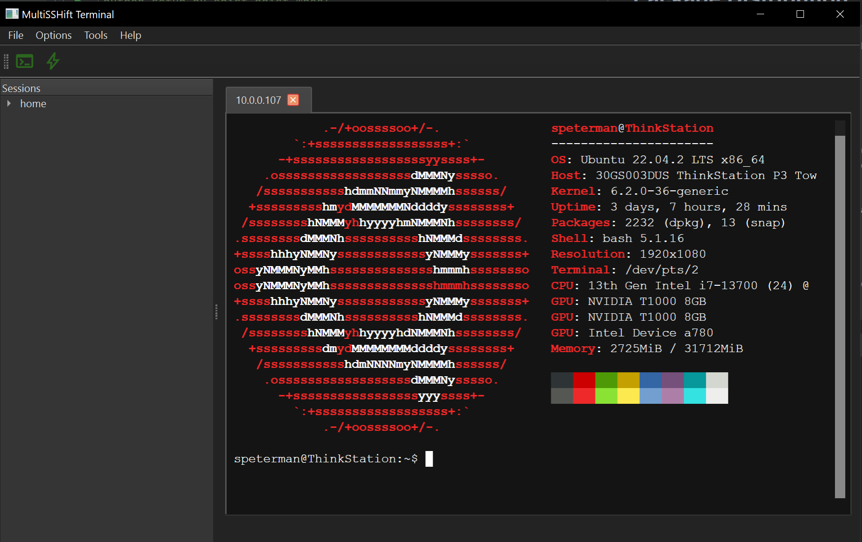Image resolution: width=862 pixels, height=542 pixels.
Task: Click the terminal prompt cursor block
Action: [429, 459]
